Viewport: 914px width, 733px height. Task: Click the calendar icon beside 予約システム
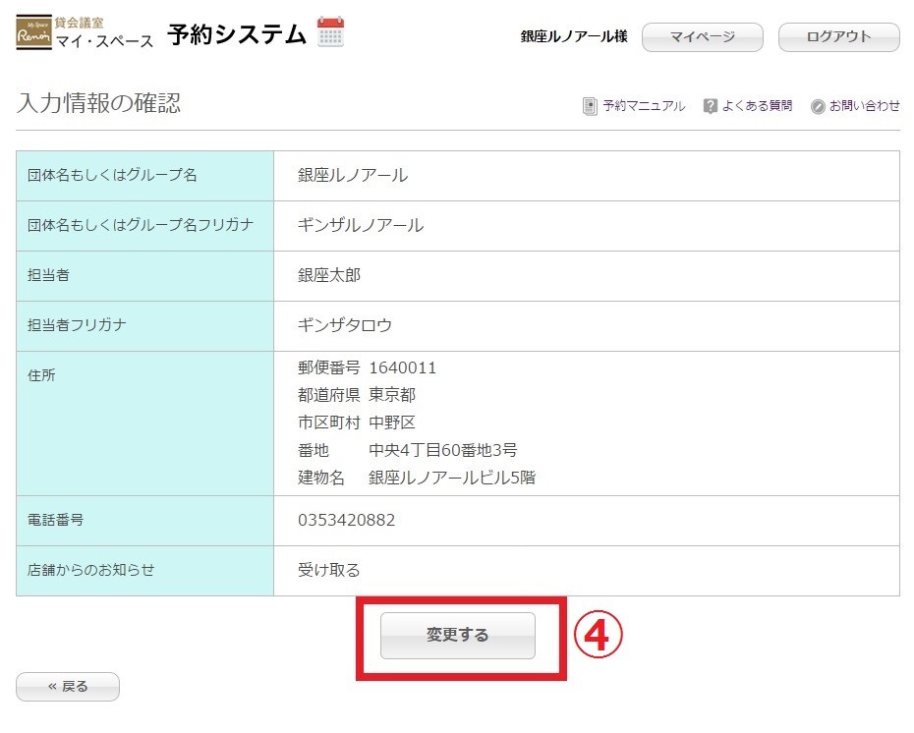(330, 32)
